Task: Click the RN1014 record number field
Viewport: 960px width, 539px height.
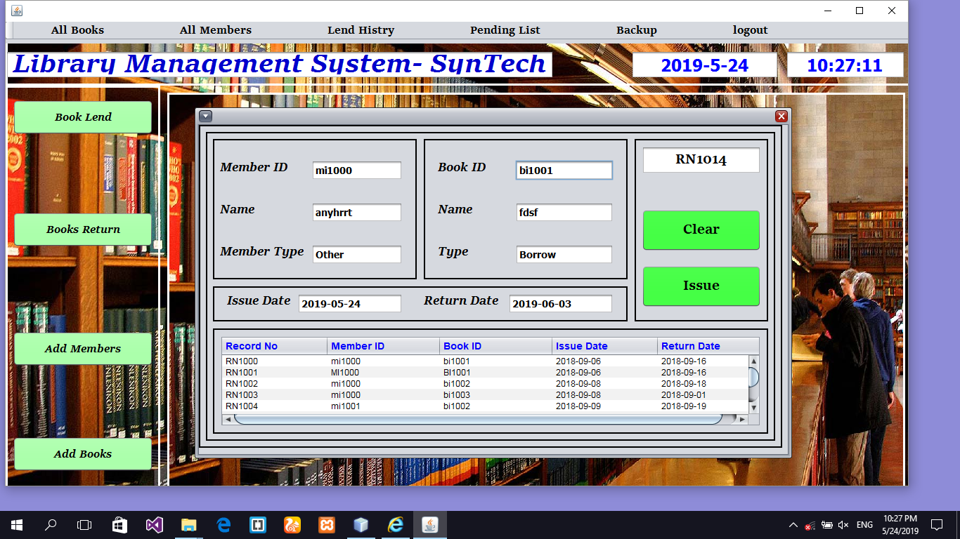Action: tap(701, 160)
